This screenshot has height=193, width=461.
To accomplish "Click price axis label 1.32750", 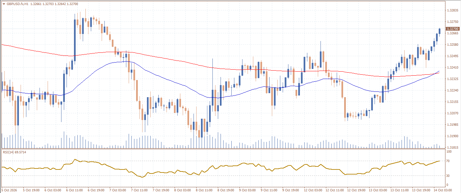I will pos(452,22).
